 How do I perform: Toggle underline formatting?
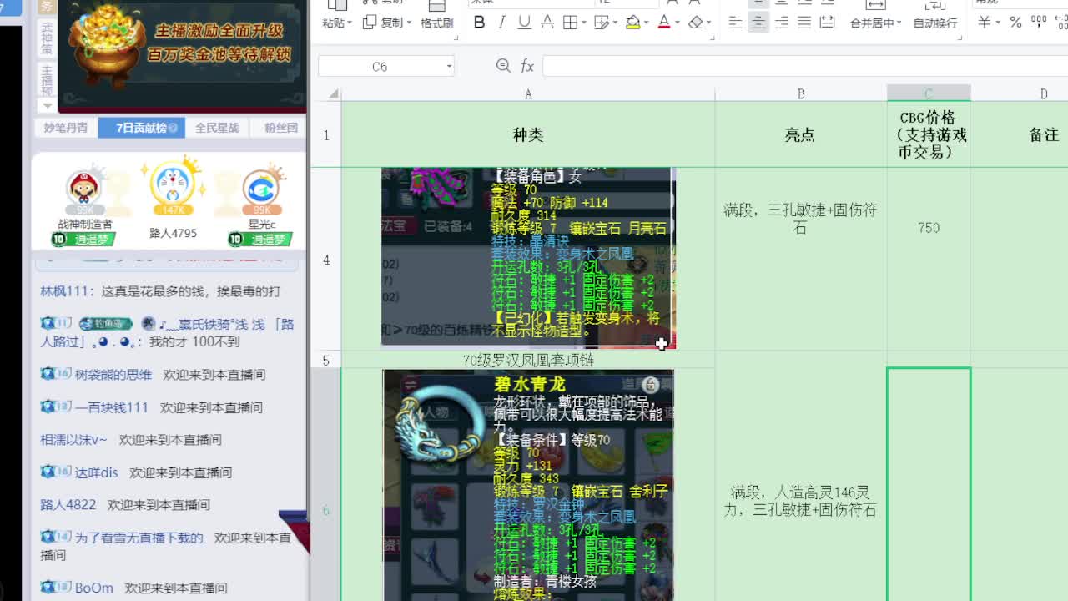point(524,23)
